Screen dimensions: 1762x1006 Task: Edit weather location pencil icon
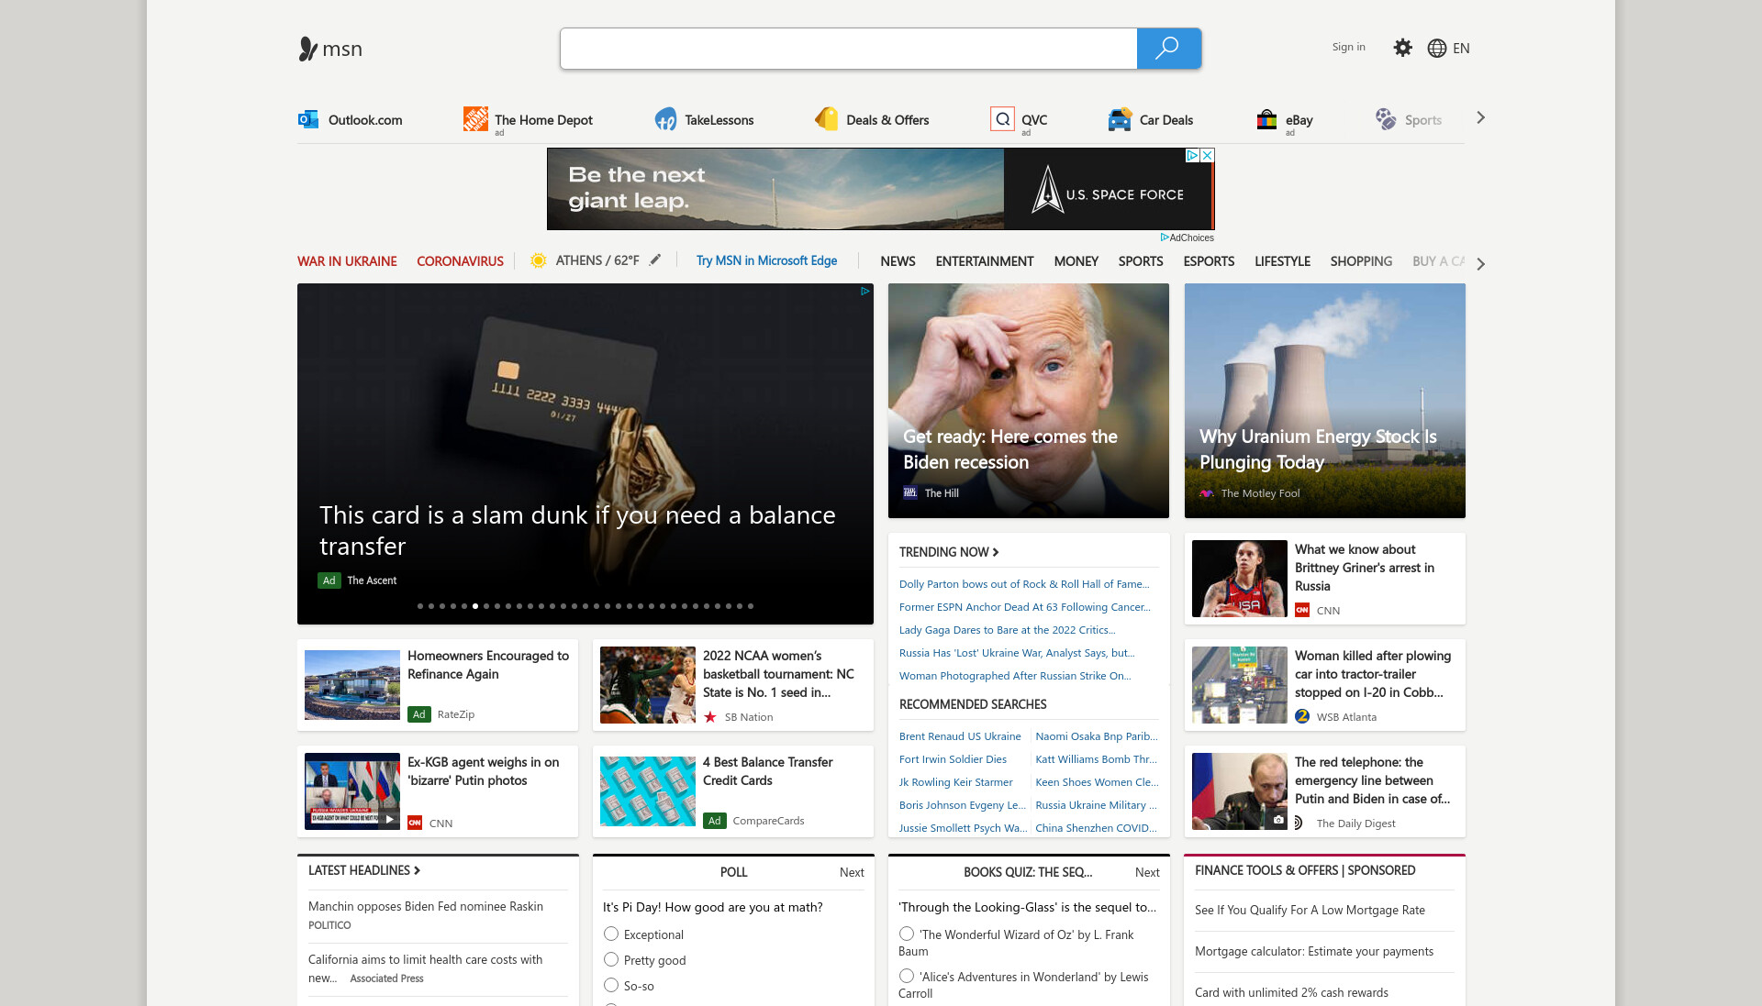coord(655,260)
